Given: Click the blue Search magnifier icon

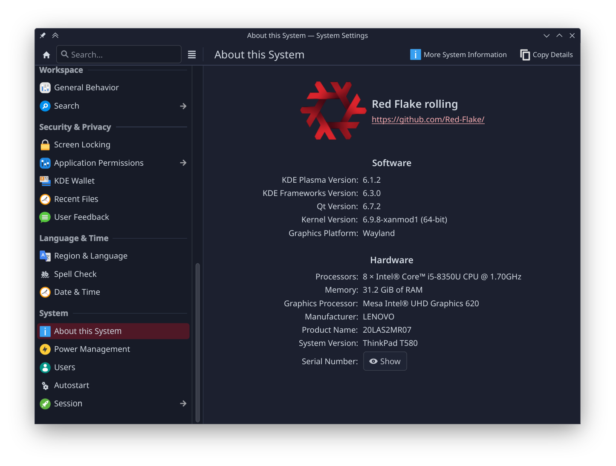Looking at the screenshot, I should tap(45, 106).
